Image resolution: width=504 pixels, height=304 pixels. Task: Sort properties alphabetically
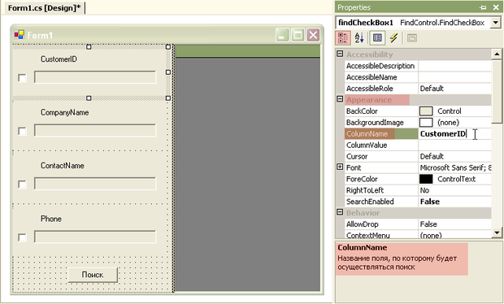tap(359, 38)
